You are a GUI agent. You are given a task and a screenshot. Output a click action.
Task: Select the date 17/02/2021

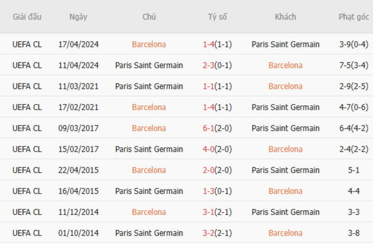tap(78, 107)
